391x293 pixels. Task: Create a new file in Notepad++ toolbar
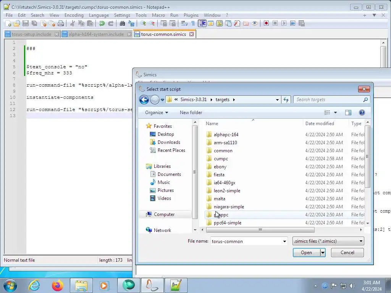tap(8, 23)
